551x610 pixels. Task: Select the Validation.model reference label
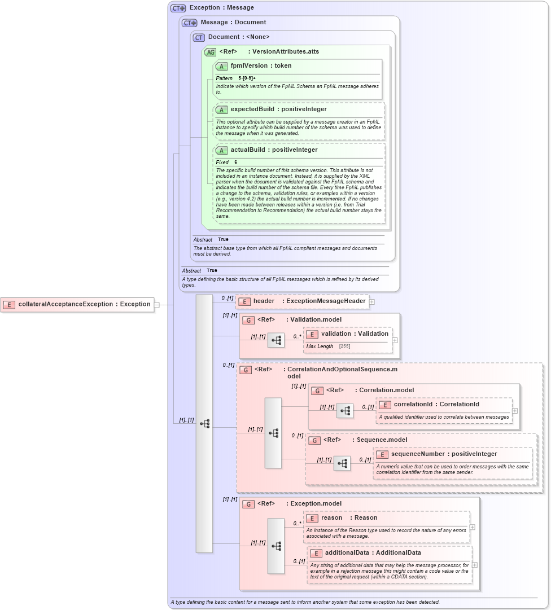click(299, 319)
